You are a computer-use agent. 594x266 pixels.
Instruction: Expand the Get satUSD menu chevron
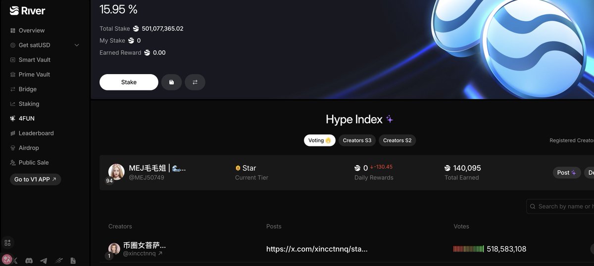(x=77, y=45)
